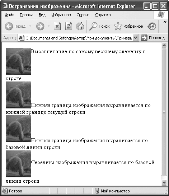The image size is (169, 196).
Task: Show more toolbar buttons via chevron
Action: (165, 22)
